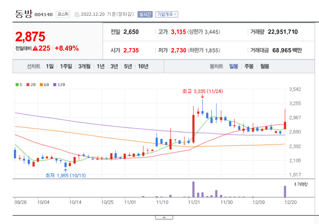The height and width of the screenshot is (224, 319).
Task: Click the red 20-day moving average swatch
Action: [28, 85]
